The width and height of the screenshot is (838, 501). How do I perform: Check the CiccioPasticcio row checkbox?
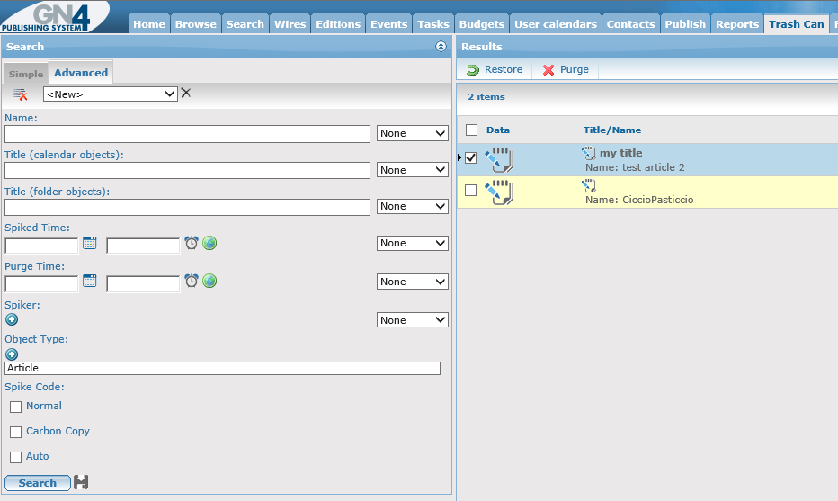point(471,191)
